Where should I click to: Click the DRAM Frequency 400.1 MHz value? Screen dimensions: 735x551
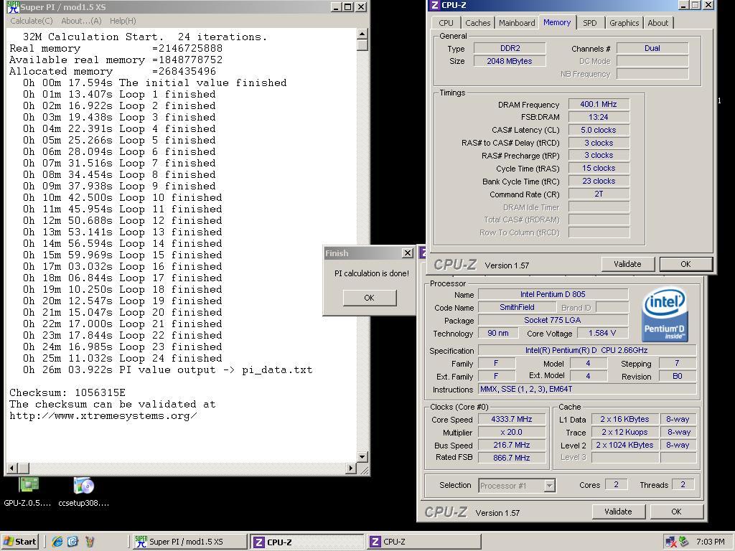coord(599,105)
